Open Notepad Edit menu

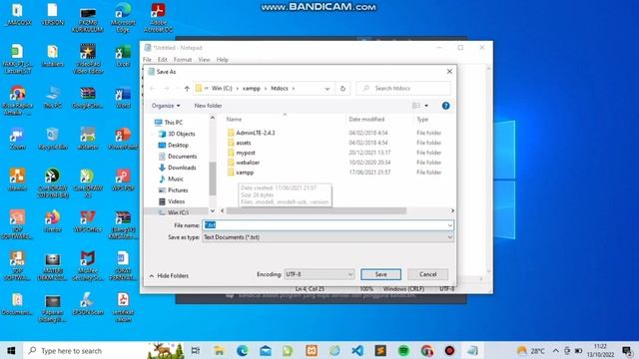pos(162,60)
